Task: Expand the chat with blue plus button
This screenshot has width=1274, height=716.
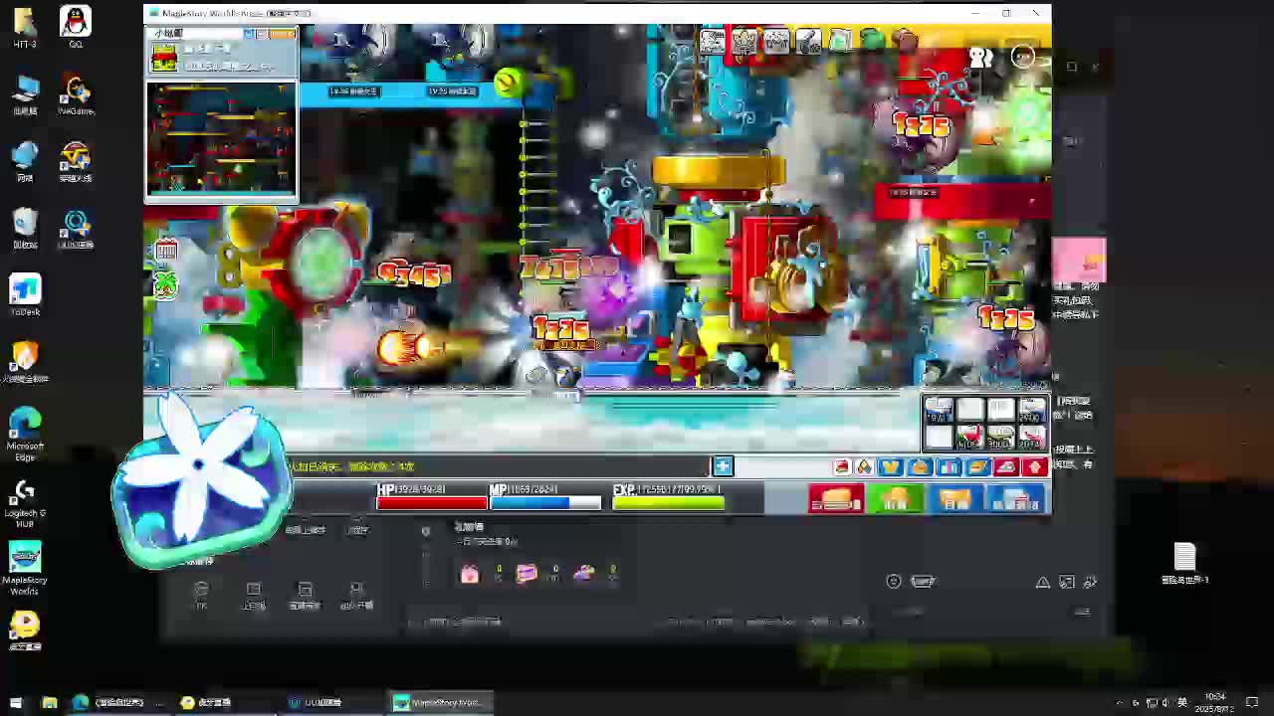Action: coord(723,466)
